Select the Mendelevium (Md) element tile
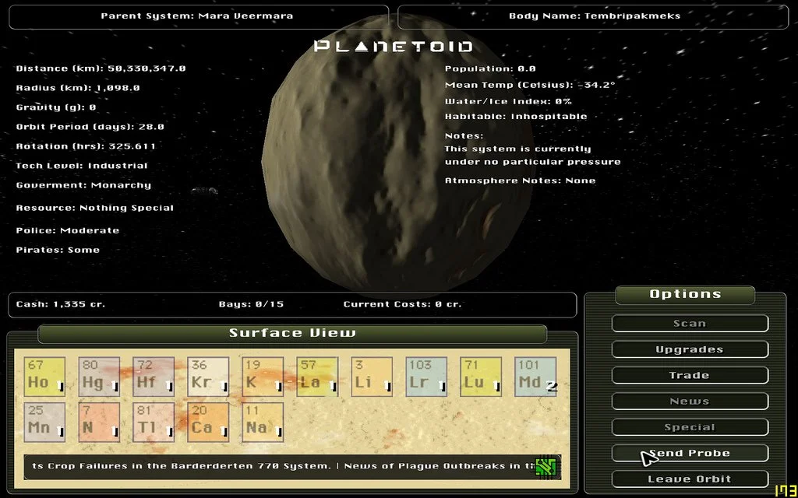Viewport: 798px width, 498px height. (535, 377)
